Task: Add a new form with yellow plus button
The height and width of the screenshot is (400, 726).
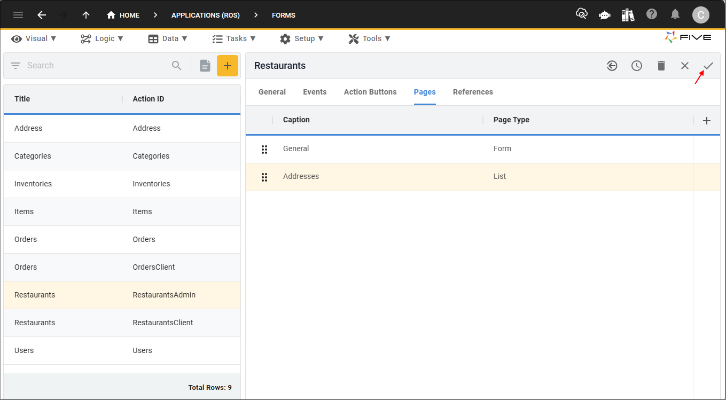Action: [x=228, y=66]
